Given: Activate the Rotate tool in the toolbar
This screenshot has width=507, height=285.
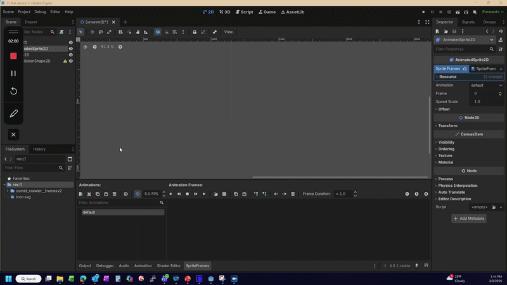Looking at the screenshot, I should (101, 32).
